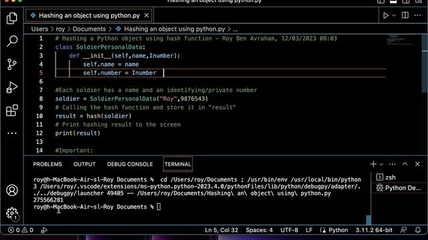Click '#Important:' comment on line 14
This screenshot has width=428, height=240.
point(74,151)
